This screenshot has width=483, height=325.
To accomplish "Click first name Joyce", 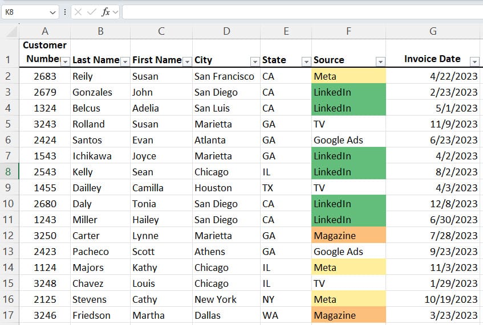I will 161,156.
